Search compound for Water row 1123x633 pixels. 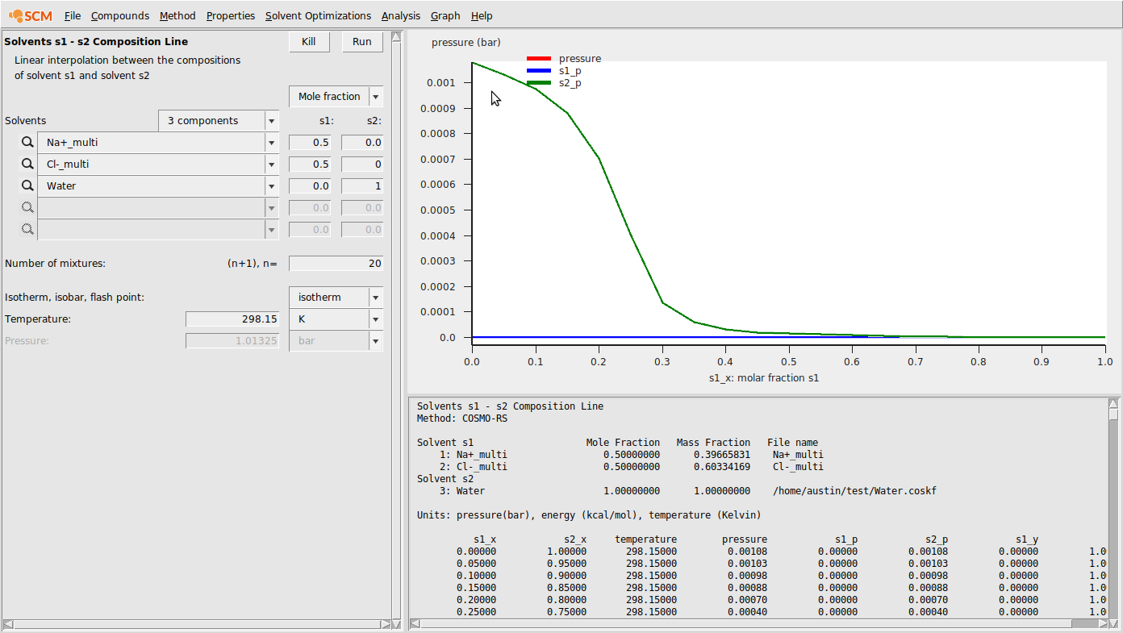click(x=27, y=185)
